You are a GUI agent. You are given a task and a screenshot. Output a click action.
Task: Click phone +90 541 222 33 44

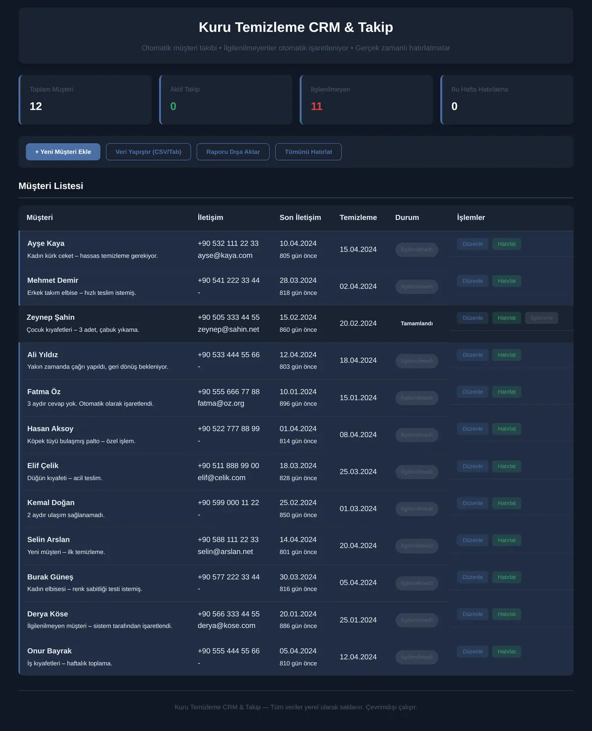tap(228, 280)
